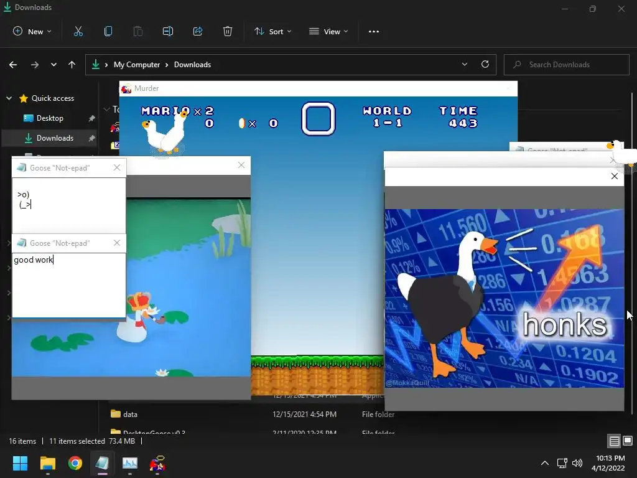This screenshot has height=478, width=637.
Task: Select Desktop in the navigation pane
Action: tap(50, 118)
